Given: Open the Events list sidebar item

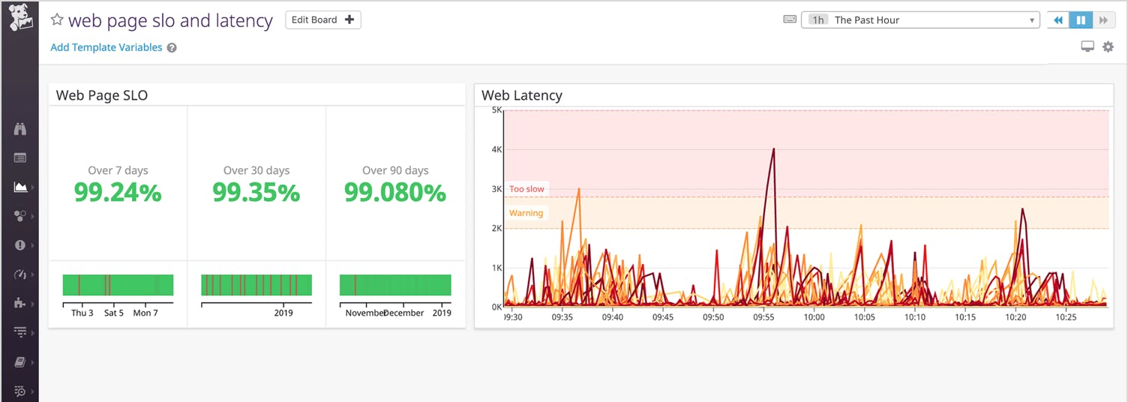Looking at the screenshot, I should tap(20, 157).
